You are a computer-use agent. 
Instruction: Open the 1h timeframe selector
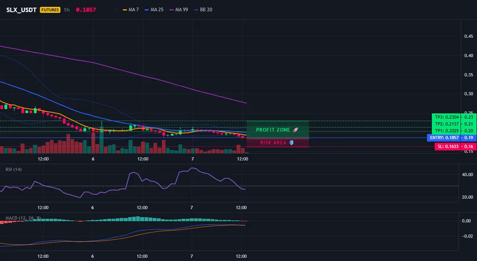66,10
